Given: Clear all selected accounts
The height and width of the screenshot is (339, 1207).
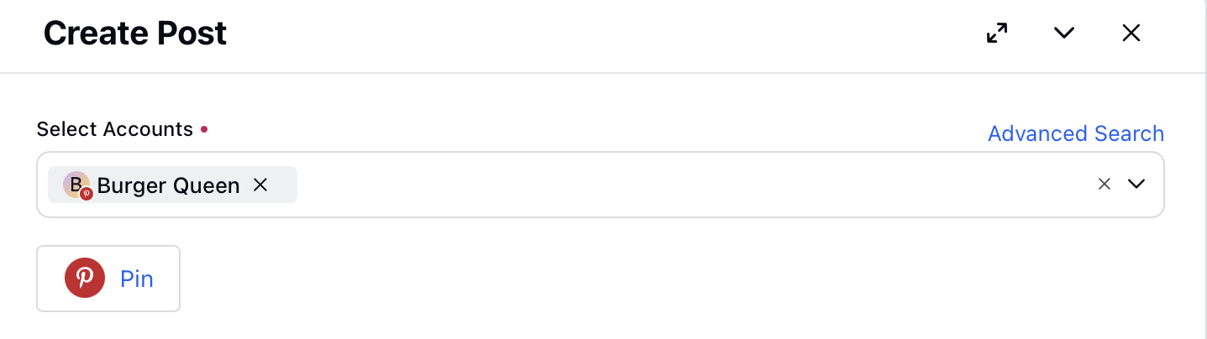Looking at the screenshot, I should coord(1105,184).
